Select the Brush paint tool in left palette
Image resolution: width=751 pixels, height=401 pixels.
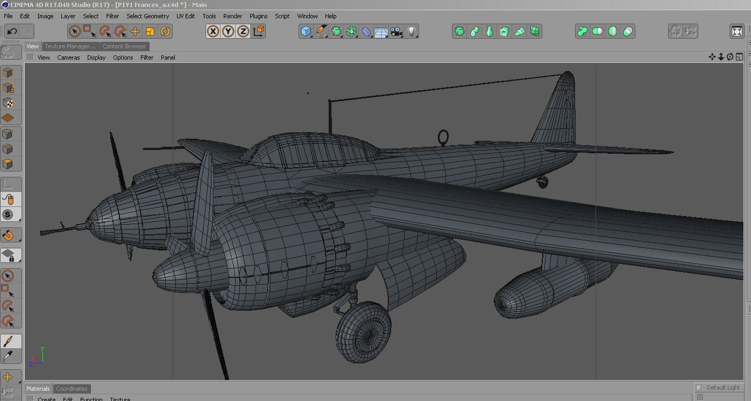pyautogui.click(x=8, y=341)
